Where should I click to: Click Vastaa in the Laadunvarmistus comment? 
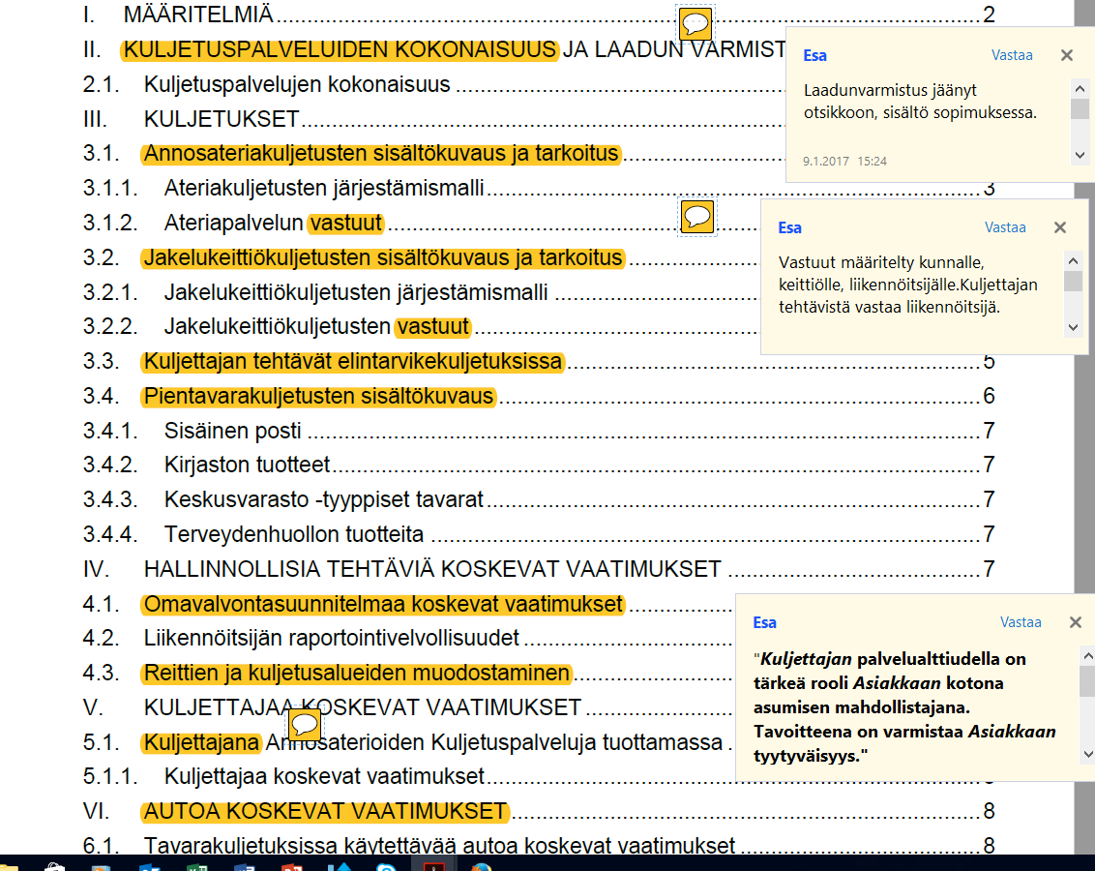click(x=1012, y=55)
